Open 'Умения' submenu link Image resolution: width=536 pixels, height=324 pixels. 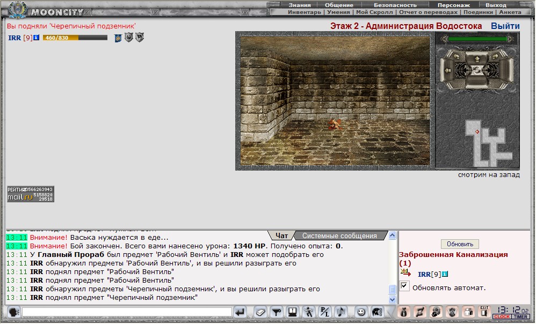[x=338, y=12]
